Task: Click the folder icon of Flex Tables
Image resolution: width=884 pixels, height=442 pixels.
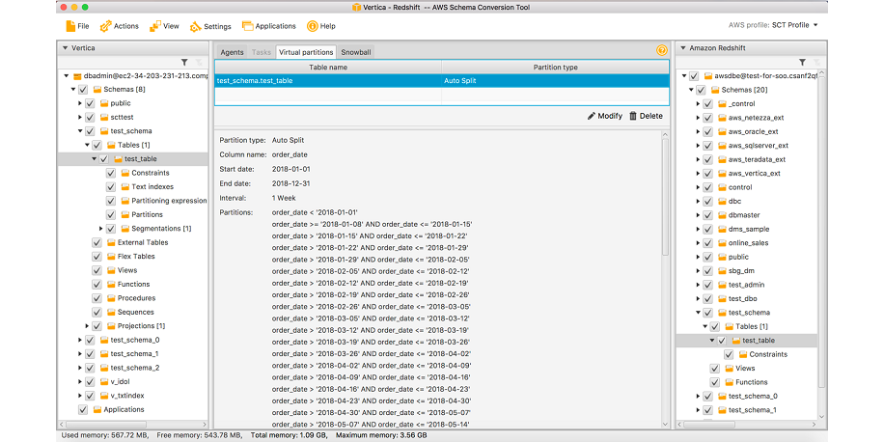Action: pyautogui.click(x=111, y=257)
